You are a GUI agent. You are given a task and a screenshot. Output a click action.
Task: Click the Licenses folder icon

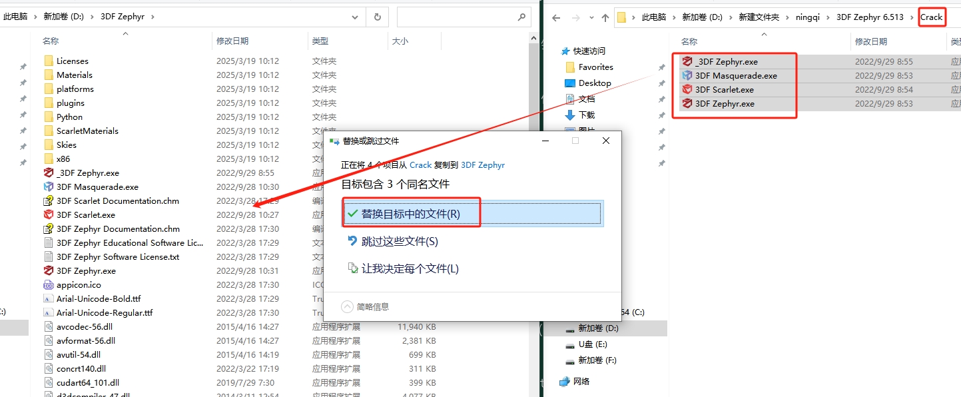pos(48,61)
